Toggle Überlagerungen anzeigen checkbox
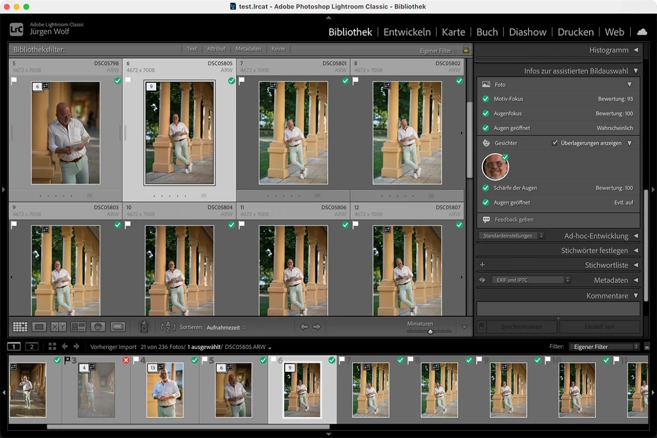The image size is (657, 438). click(x=555, y=143)
